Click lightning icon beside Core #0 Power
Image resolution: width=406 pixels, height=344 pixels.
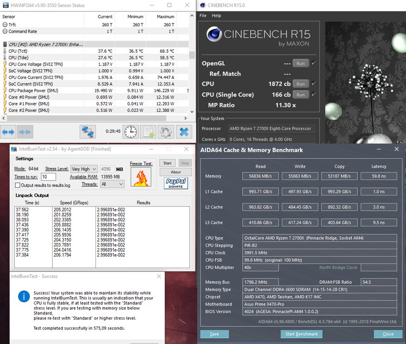pos(5,97)
